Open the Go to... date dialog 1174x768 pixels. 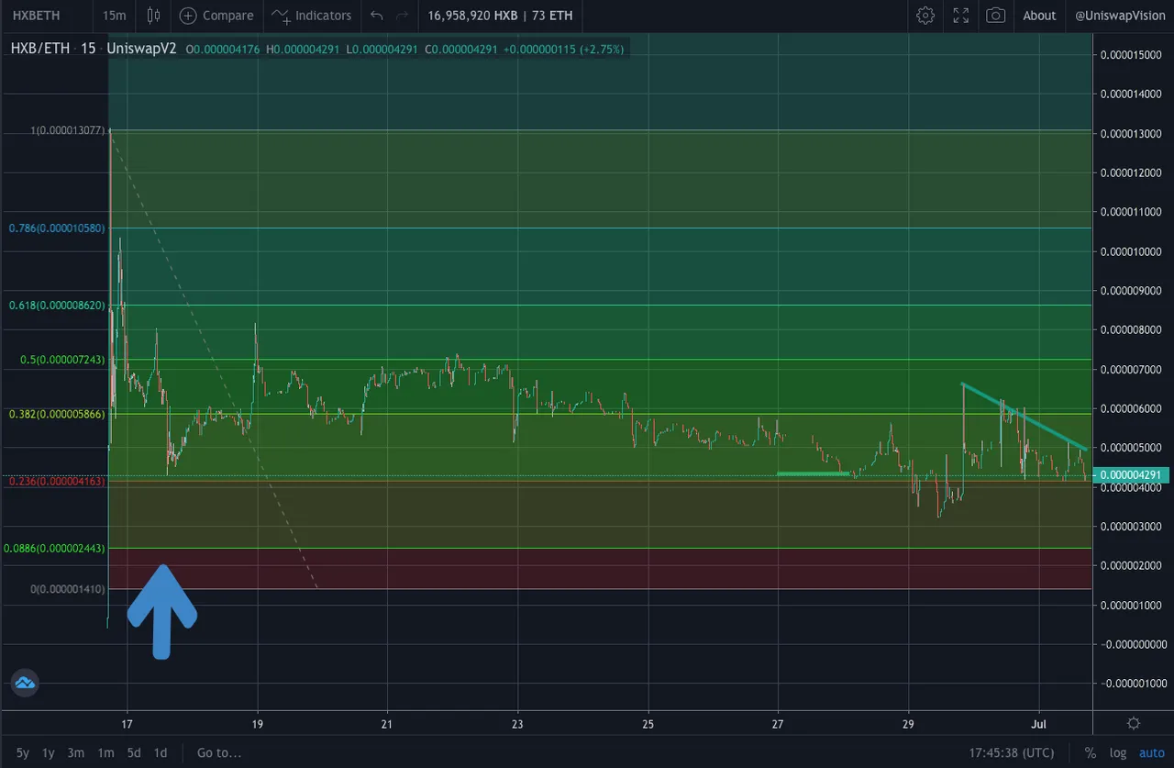[x=219, y=752]
